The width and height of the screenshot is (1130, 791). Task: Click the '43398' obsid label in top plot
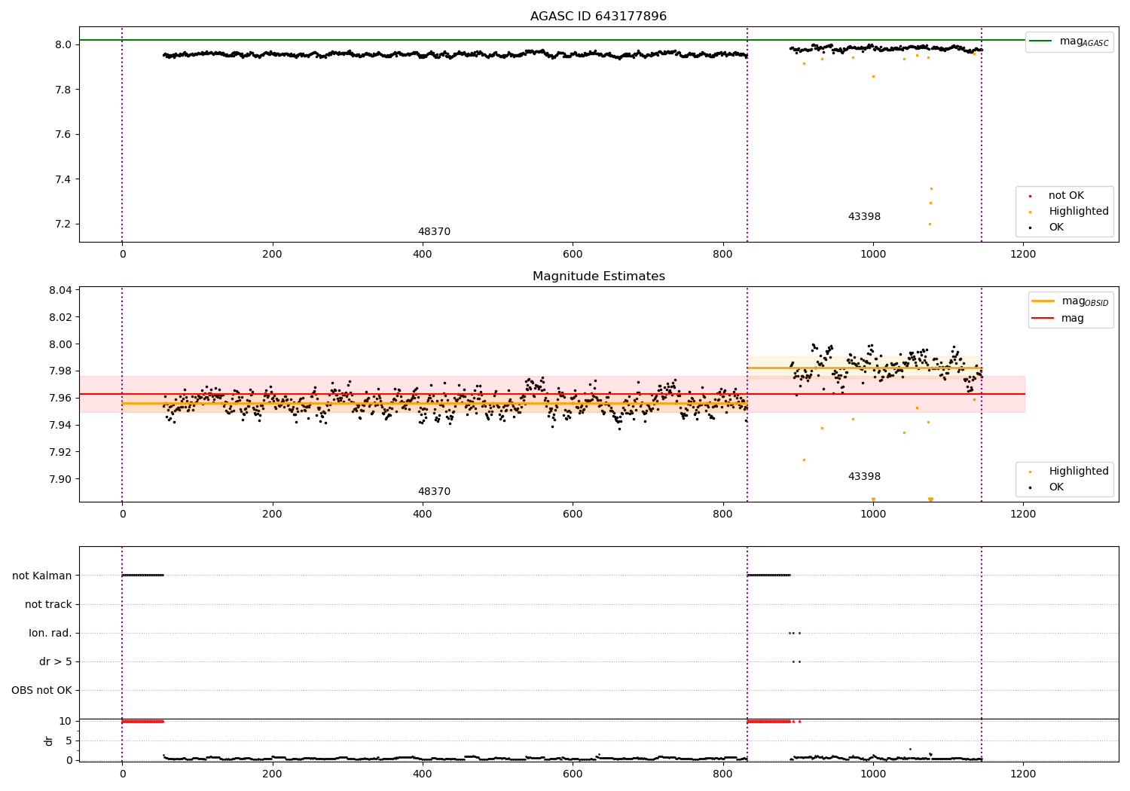pyautogui.click(x=864, y=217)
